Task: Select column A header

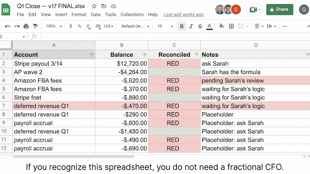Action: pos(54,45)
